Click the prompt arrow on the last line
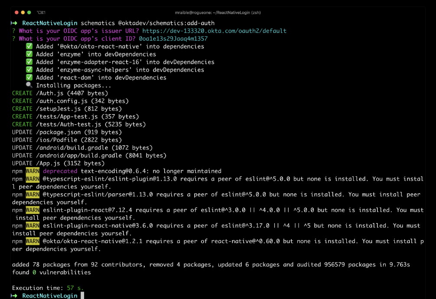The height and width of the screenshot is (299, 436). [x=14, y=296]
